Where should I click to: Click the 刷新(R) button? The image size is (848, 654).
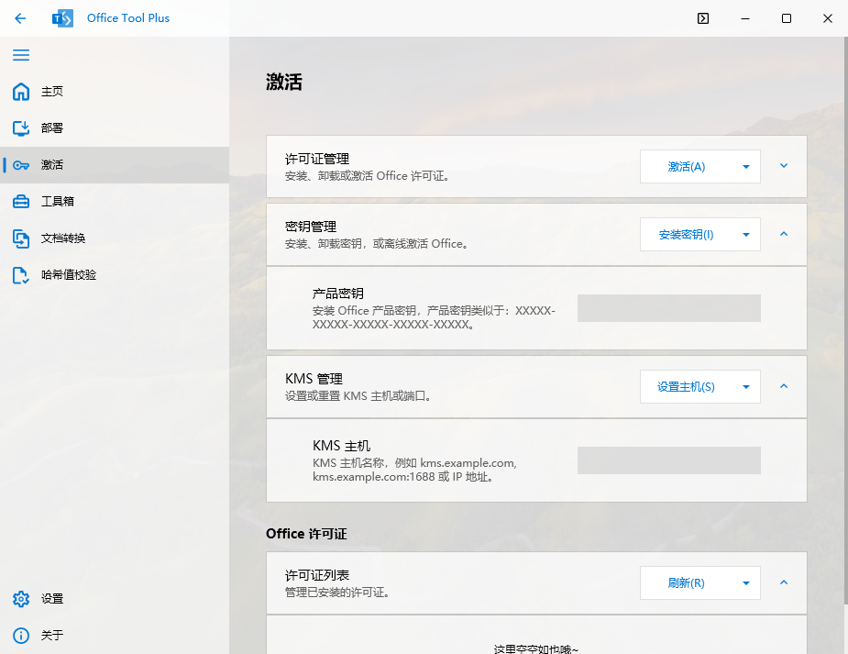[x=686, y=583]
